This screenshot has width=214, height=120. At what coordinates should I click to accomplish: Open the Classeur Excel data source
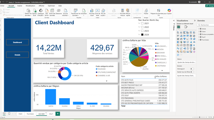pos(35,12)
